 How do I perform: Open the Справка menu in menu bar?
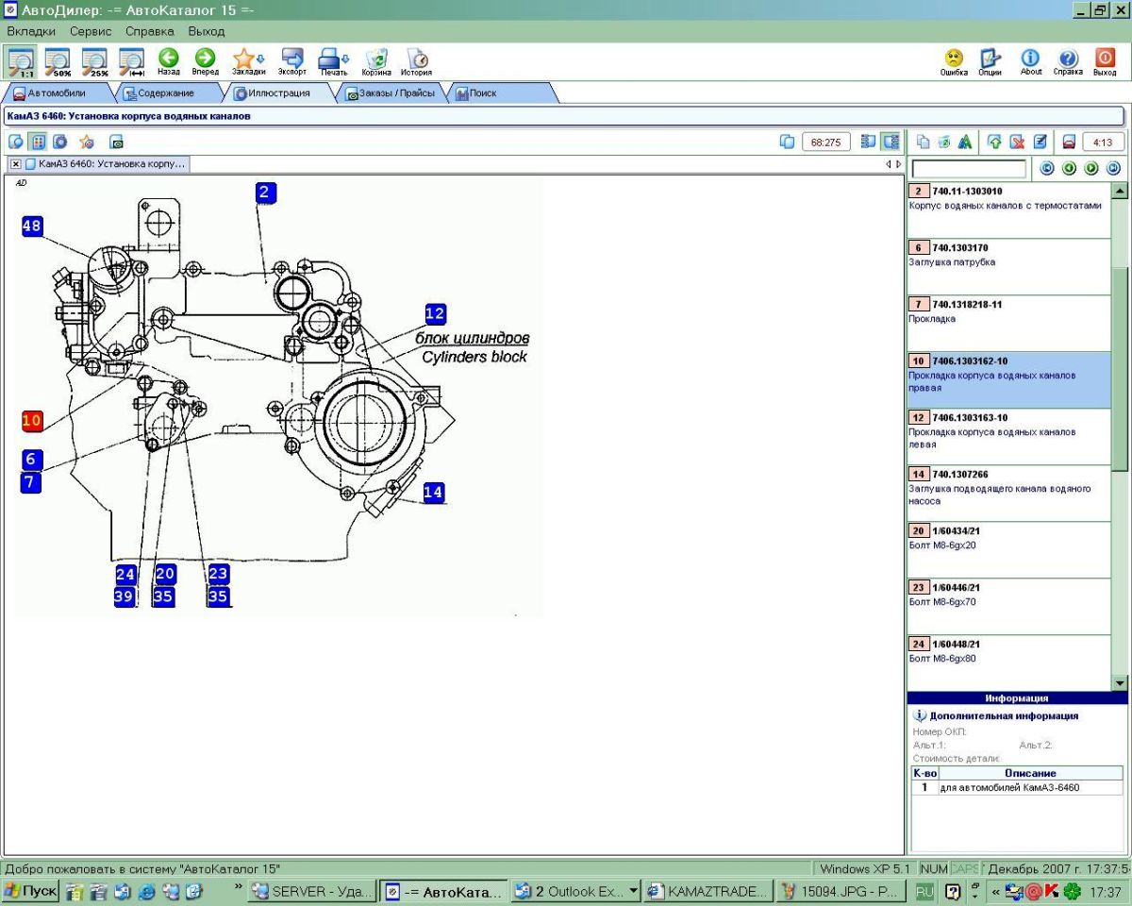point(149,31)
